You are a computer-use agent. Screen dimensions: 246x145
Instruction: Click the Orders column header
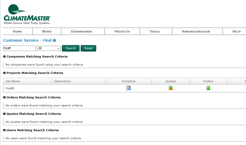pos(208,81)
